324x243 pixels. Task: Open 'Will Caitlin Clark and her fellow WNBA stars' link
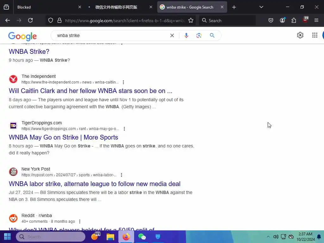(x=90, y=91)
